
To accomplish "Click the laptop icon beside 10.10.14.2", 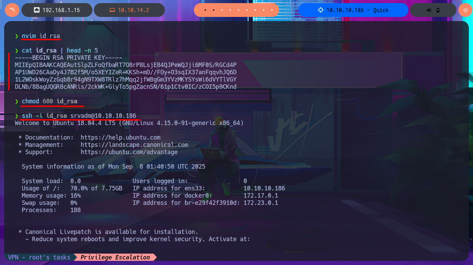I will (112, 10).
